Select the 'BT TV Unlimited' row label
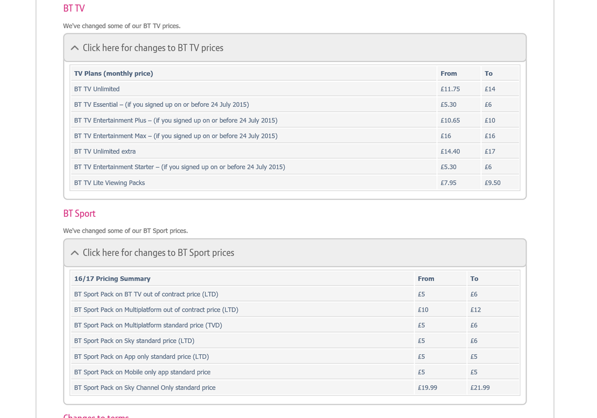Viewport: 597px width, 418px height. [97, 89]
